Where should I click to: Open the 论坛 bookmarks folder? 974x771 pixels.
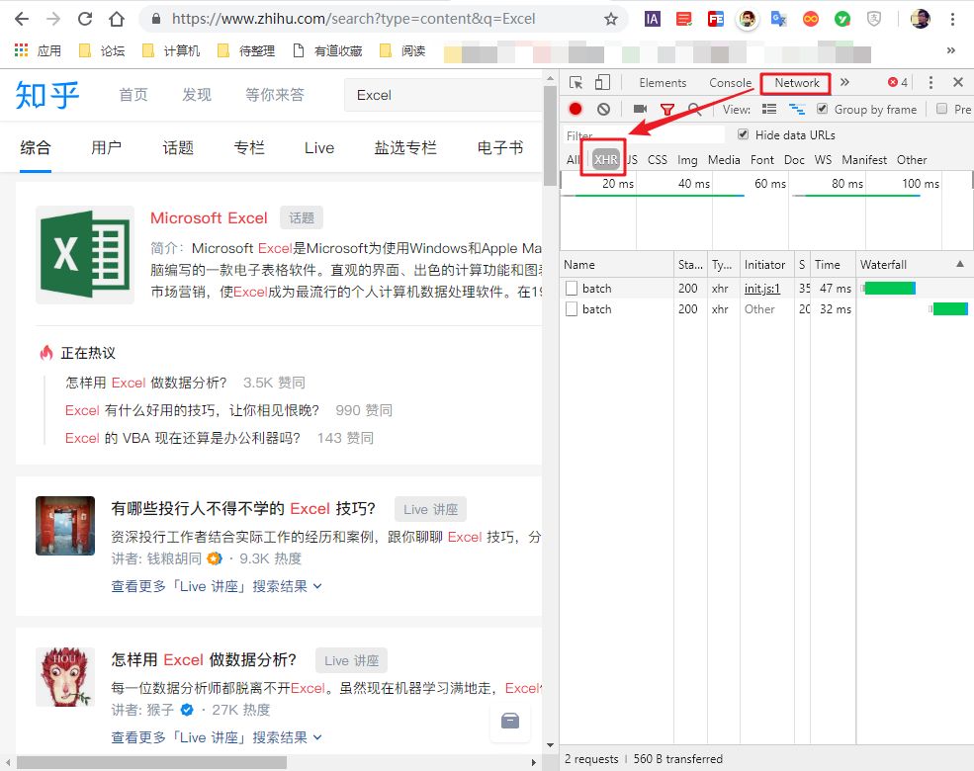click(x=103, y=50)
